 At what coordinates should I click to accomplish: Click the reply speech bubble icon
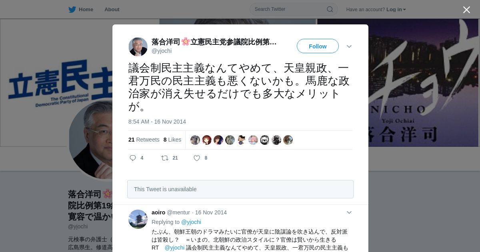click(133, 158)
